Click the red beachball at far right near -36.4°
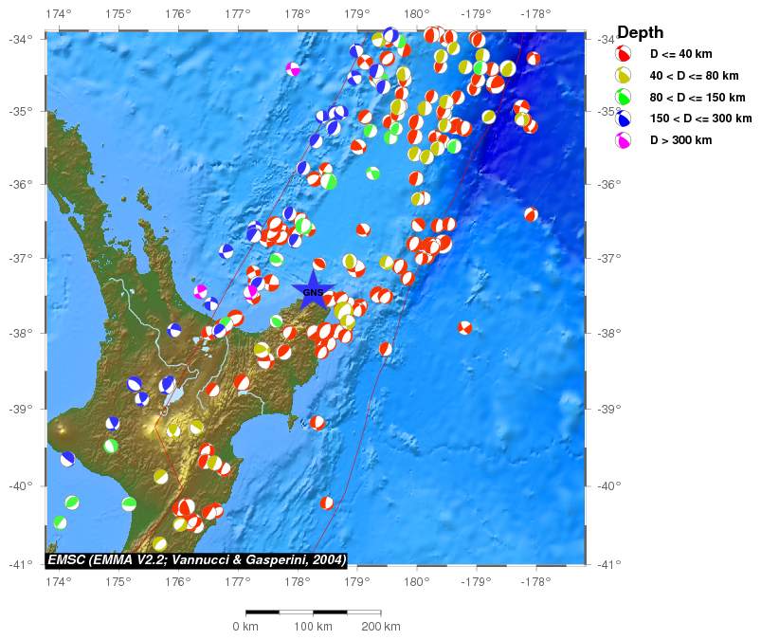This screenshot has width=761, height=640. tap(531, 214)
